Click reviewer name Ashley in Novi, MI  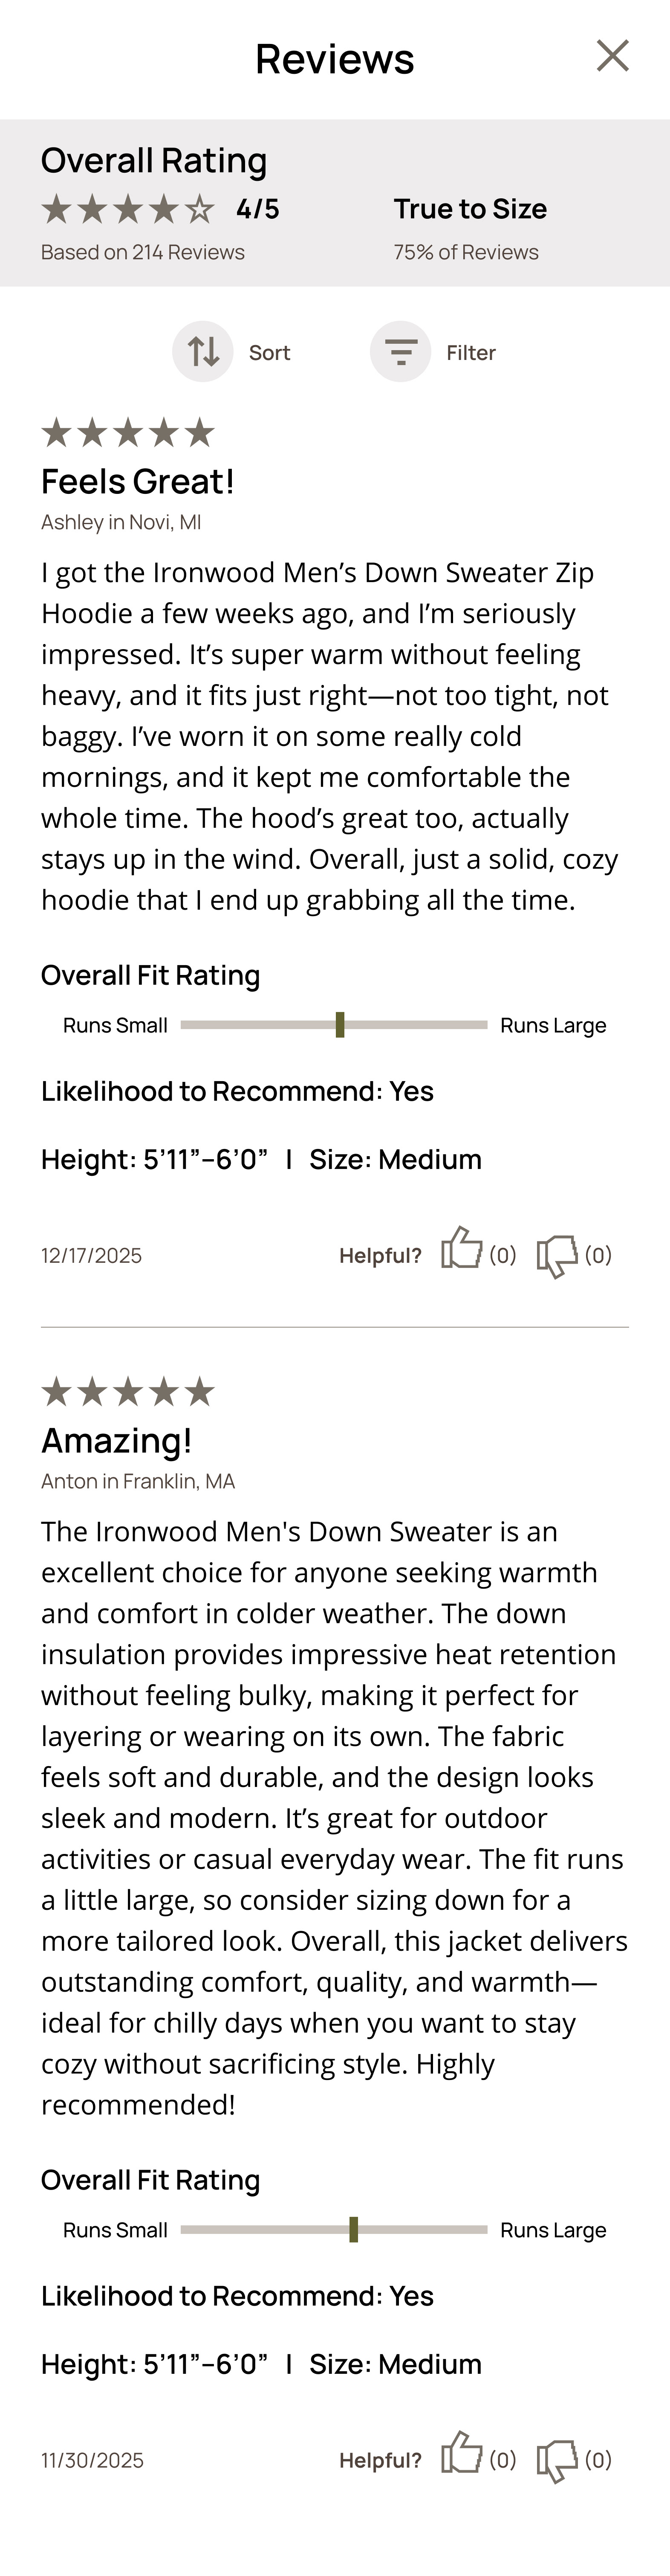(121, 522)
